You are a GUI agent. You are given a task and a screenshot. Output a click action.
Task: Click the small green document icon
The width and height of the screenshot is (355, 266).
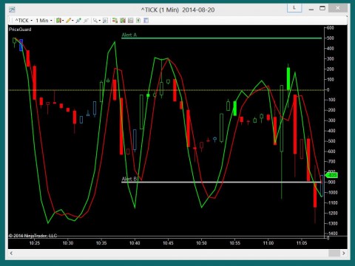click(x=138, y=21)
